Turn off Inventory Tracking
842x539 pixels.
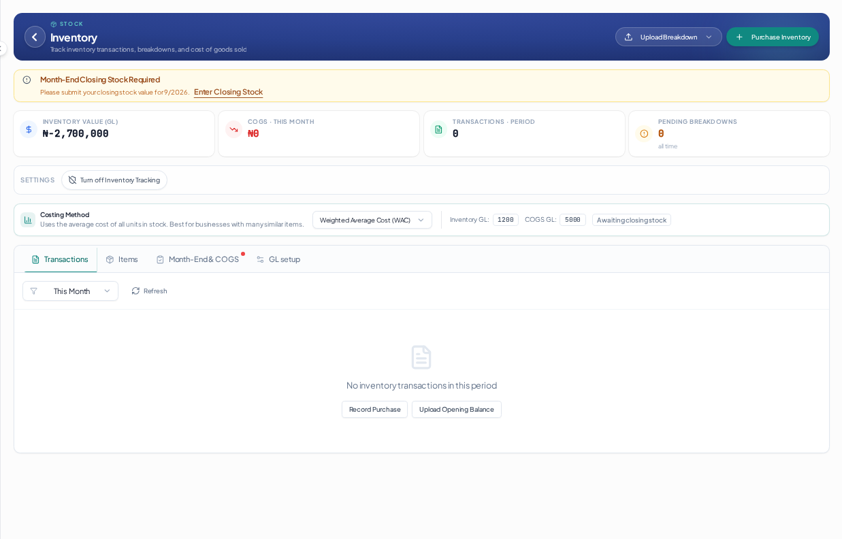click(x=114, y=180)
